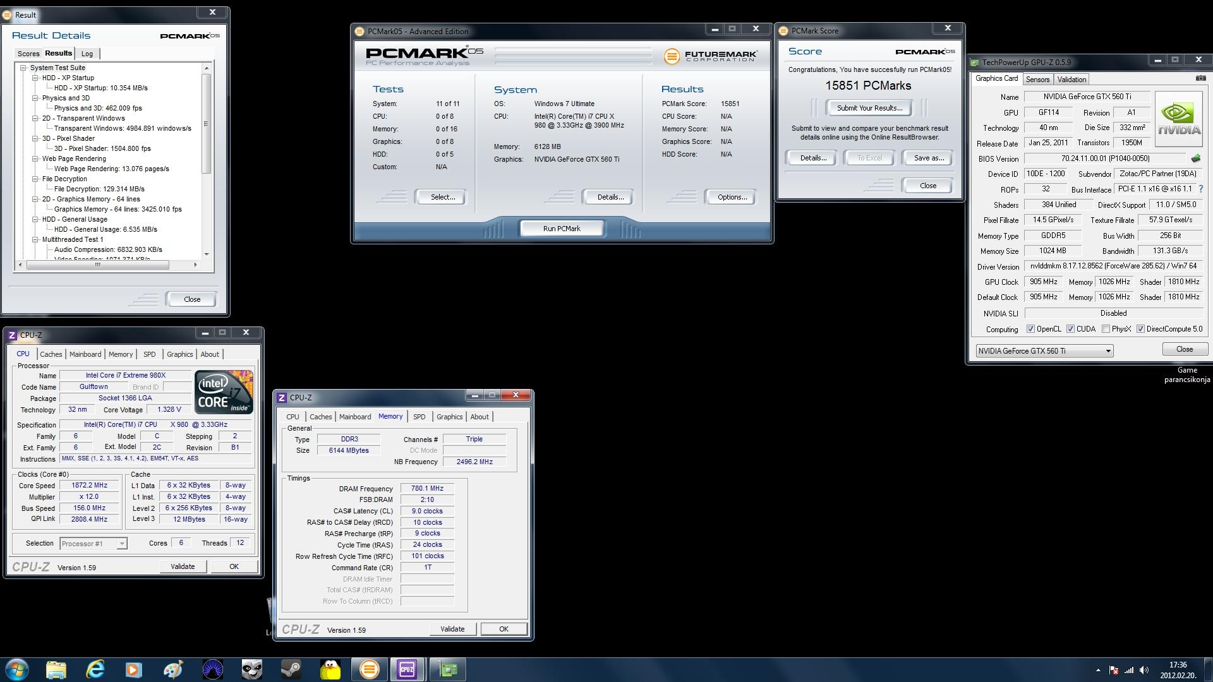Screen dimensions: 1213x682
Task: Switch to PCMark05 taskbar button
Action: 370,669
